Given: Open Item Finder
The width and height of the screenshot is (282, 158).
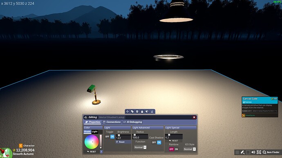Looking at the screenshot, I should click(x=271, y=152).
